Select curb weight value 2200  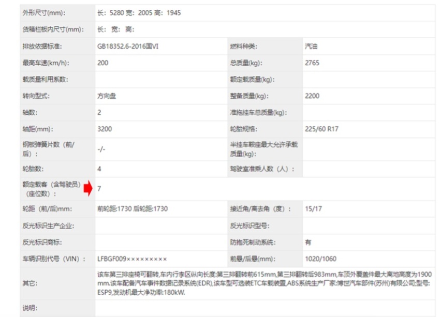coord(312,96)
